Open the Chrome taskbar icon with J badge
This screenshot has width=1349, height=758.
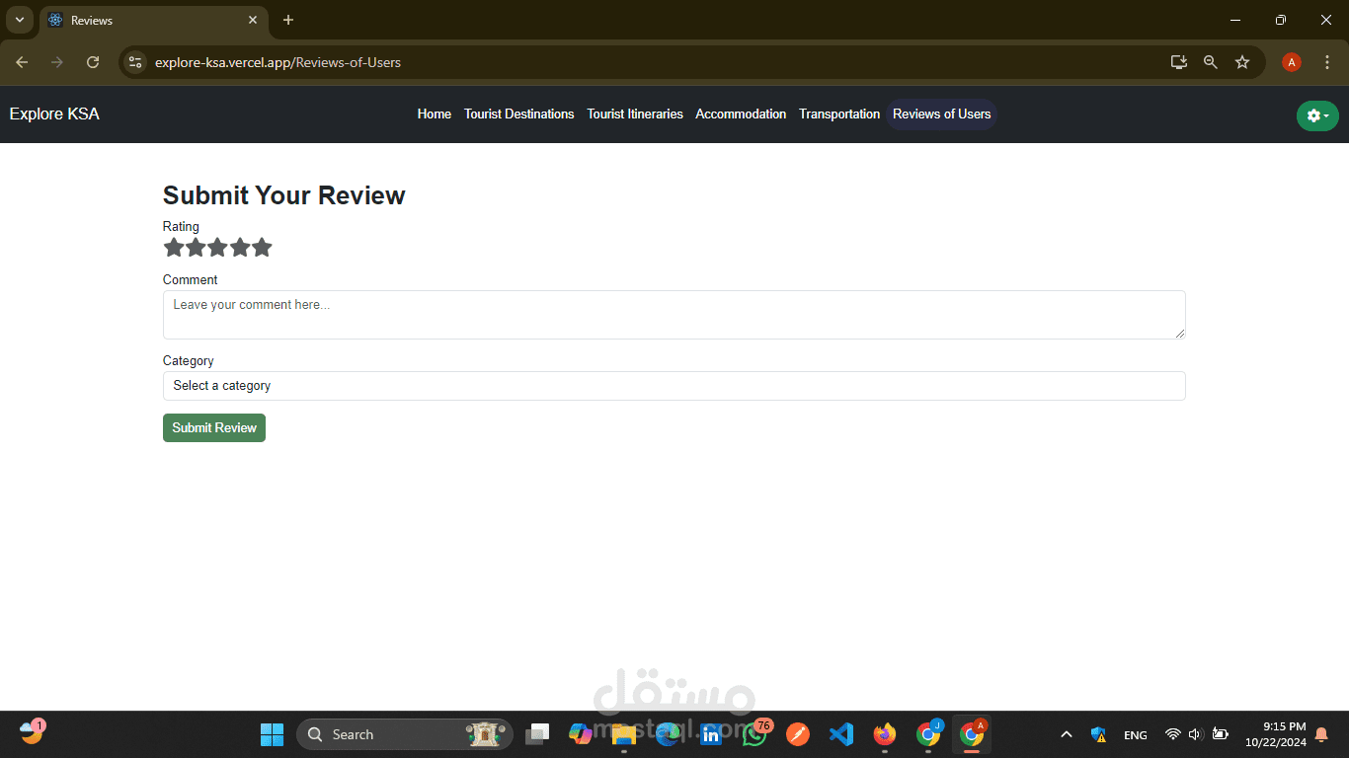(x=928, y=734)
